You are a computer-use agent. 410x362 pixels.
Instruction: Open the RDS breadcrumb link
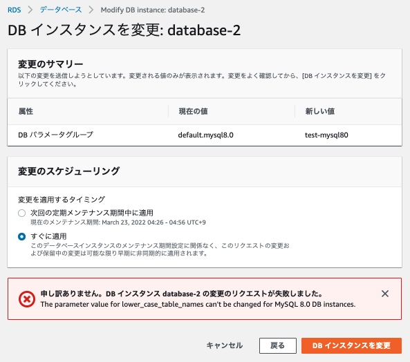coord(14,10)
